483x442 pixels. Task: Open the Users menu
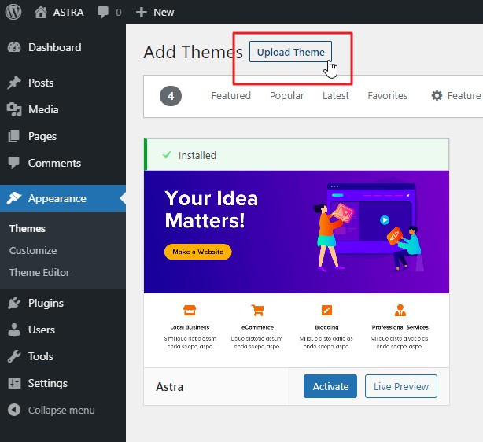63,330
